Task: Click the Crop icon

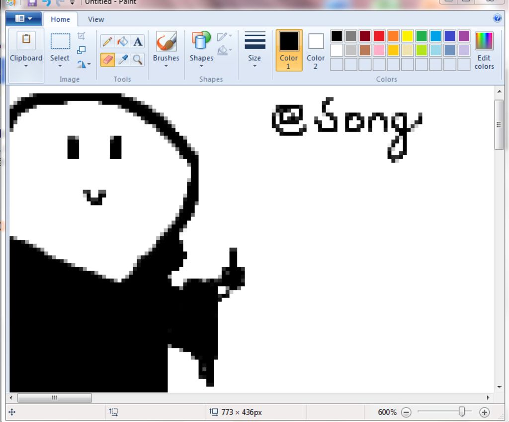Action: point(82,36)
